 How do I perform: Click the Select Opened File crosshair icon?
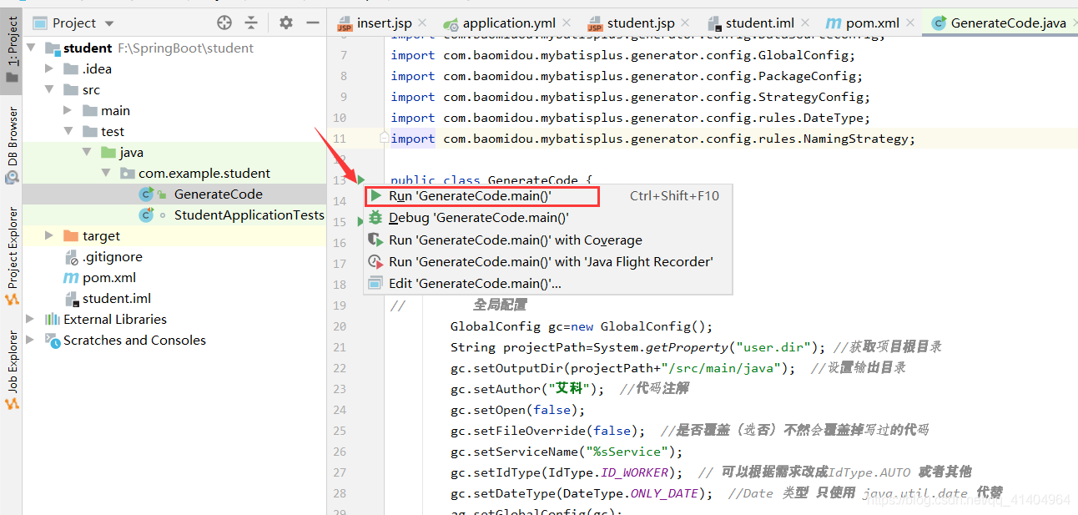coord(224,23)
